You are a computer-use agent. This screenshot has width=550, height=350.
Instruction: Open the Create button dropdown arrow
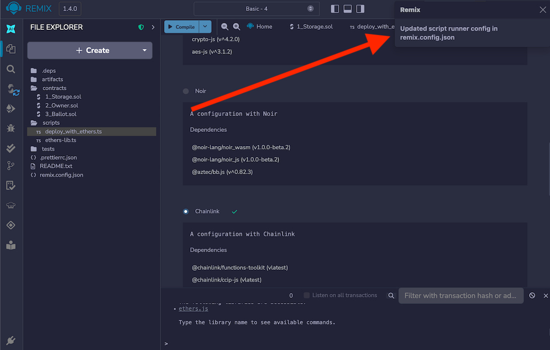(145, 50)
